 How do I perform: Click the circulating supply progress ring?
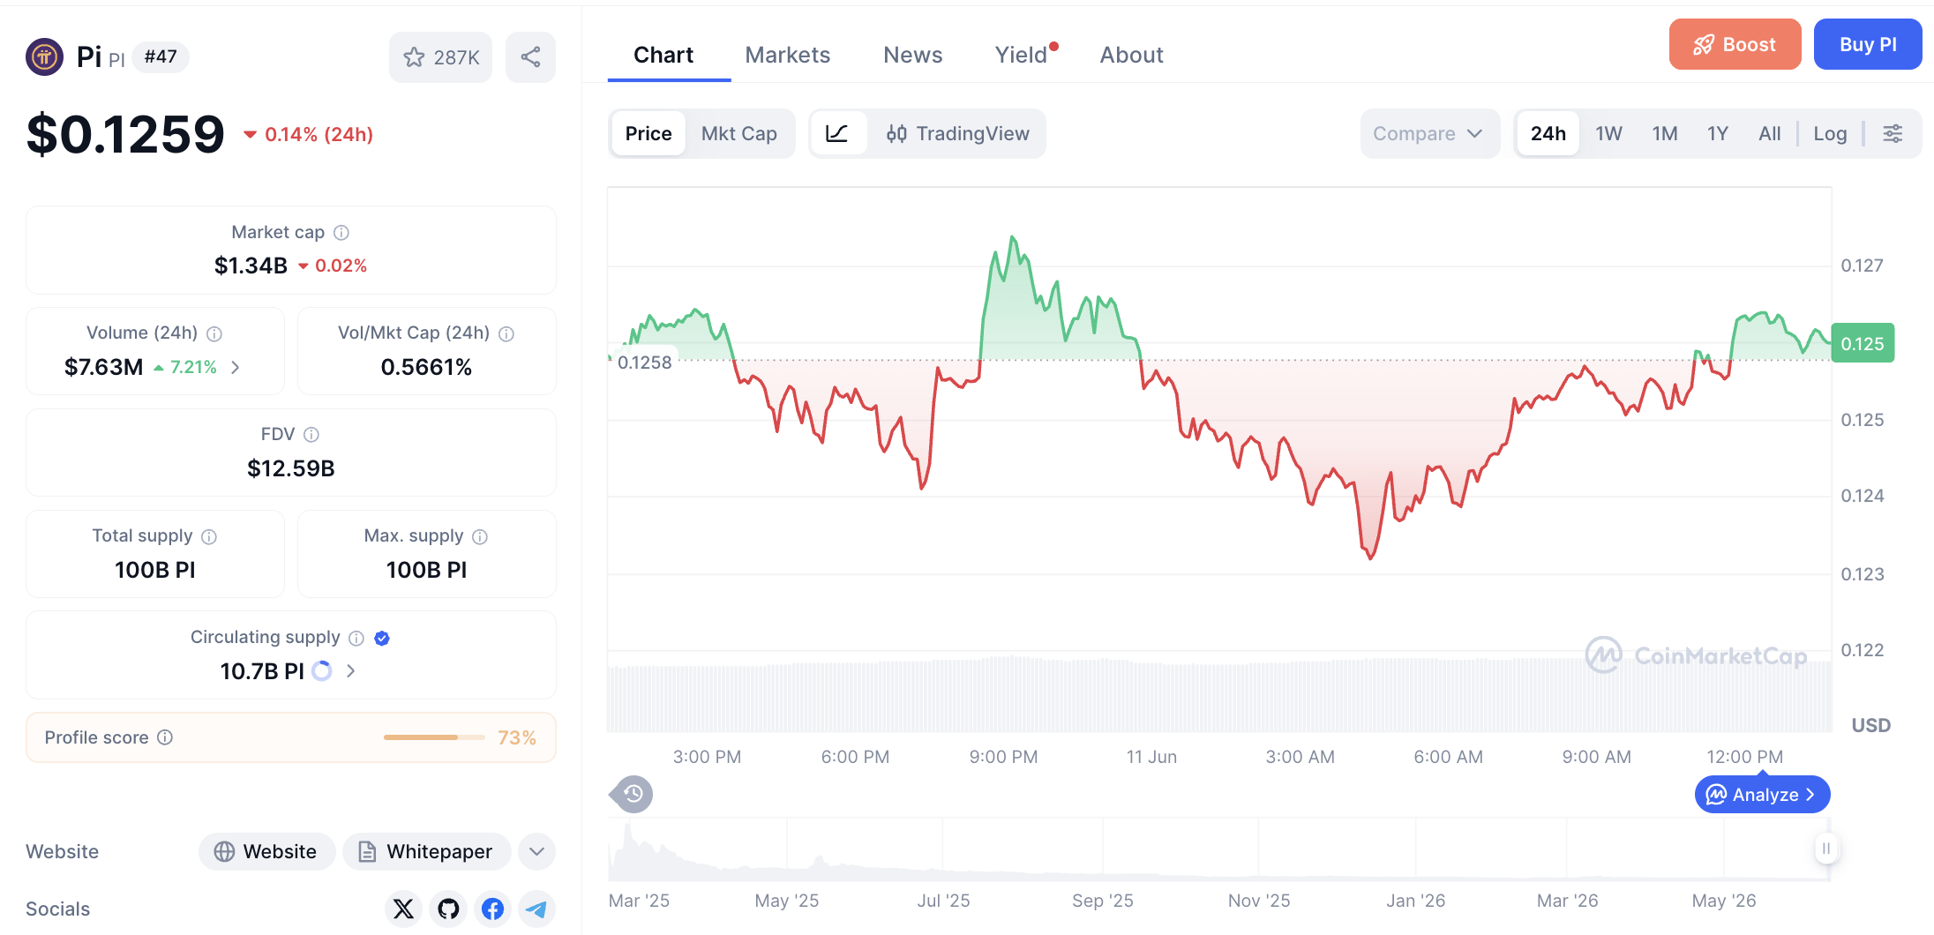pos(322,671)
